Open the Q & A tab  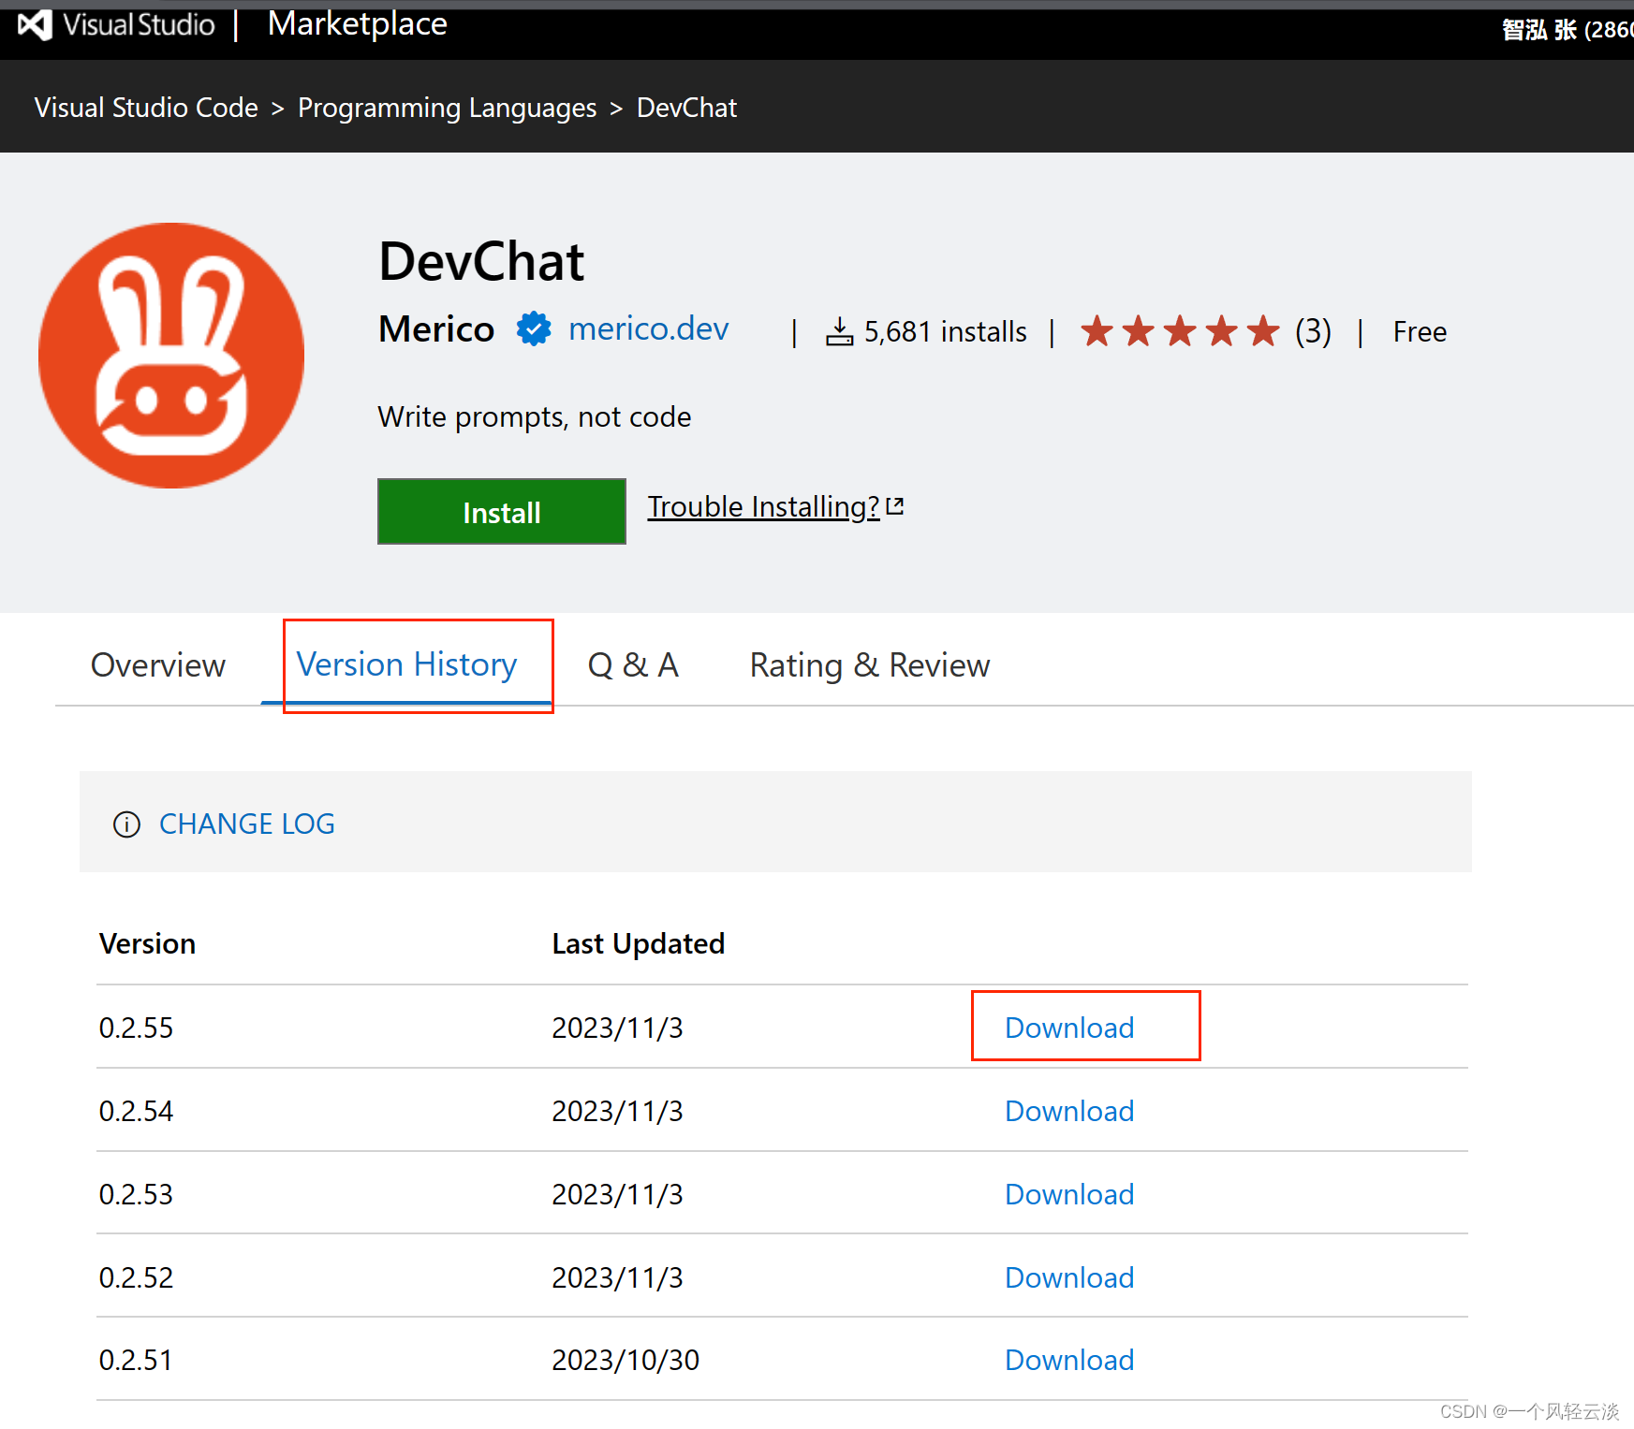click(632, 665)
